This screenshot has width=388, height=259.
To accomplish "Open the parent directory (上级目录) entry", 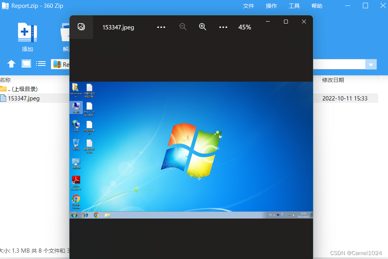I will point(19,89).
